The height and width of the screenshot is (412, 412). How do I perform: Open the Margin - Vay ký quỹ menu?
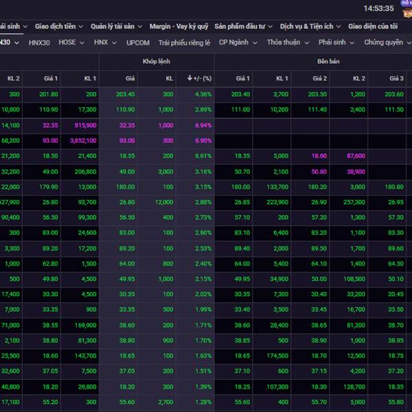[x=178, y=26]
